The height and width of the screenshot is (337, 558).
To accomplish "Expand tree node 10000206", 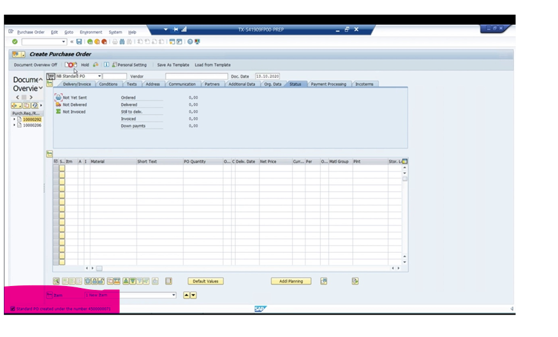I will tap(14, 125).
